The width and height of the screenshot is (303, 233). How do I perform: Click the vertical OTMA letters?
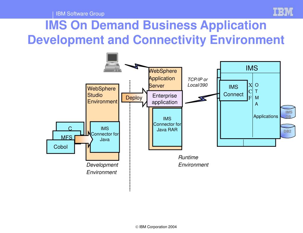257,94
